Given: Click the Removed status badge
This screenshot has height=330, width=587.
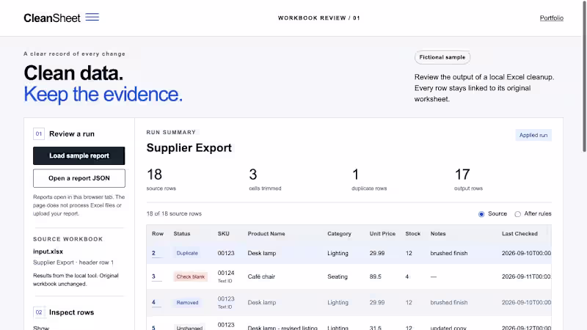Looking at the screenshot, I should 187,302.
